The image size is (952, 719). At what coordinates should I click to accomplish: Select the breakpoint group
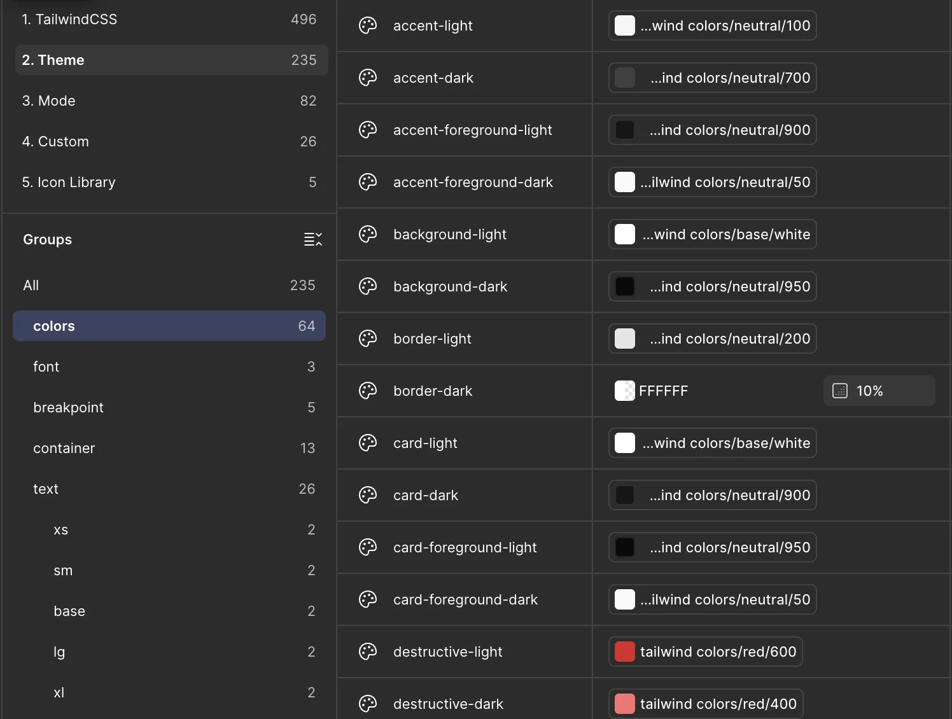pos(169,407)
